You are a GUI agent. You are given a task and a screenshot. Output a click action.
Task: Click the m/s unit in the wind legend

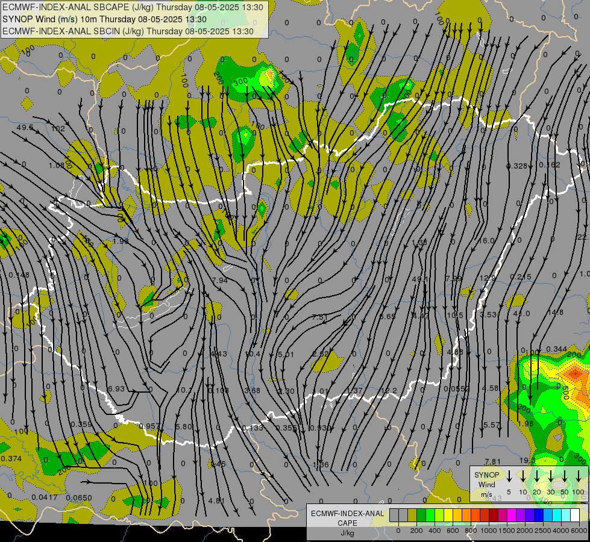(486, 494)
